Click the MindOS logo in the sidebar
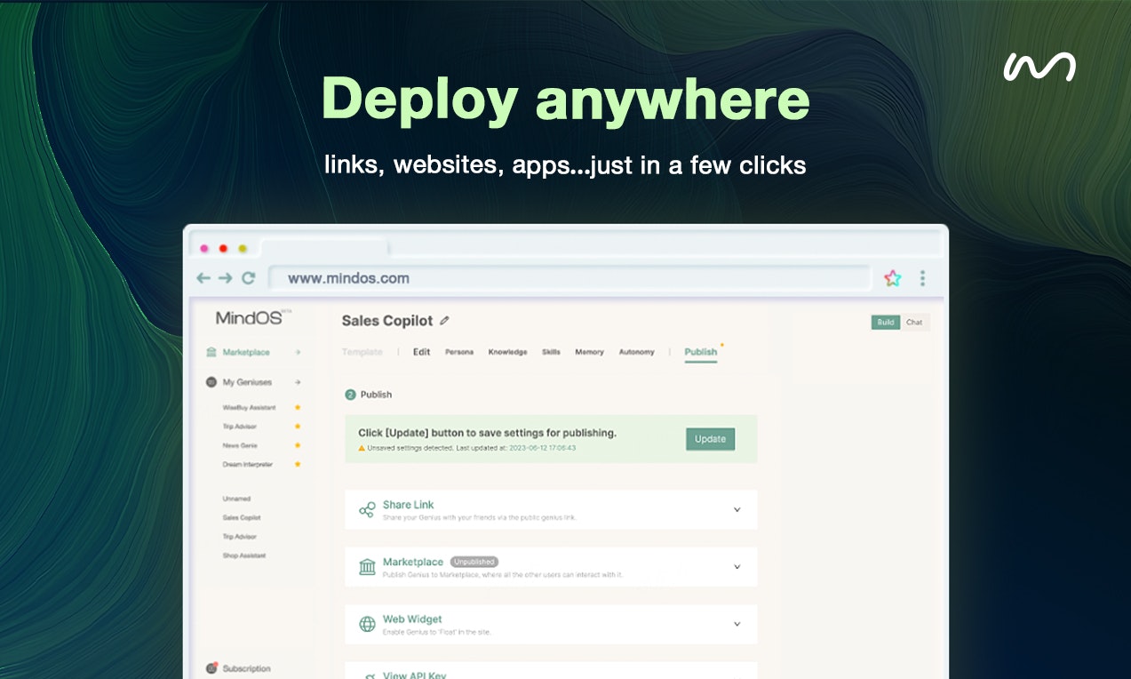 (x=253, y=317)
